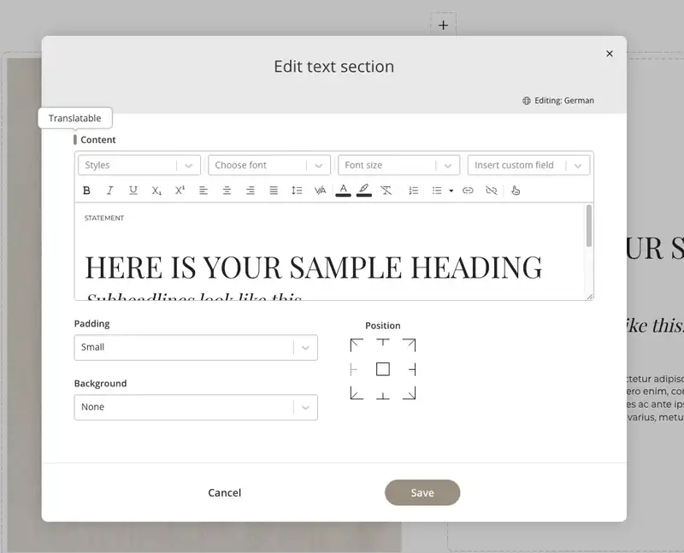Set position to top left
Image resolution: width=684 pixels, height=553 pixels.
[357, 345]
